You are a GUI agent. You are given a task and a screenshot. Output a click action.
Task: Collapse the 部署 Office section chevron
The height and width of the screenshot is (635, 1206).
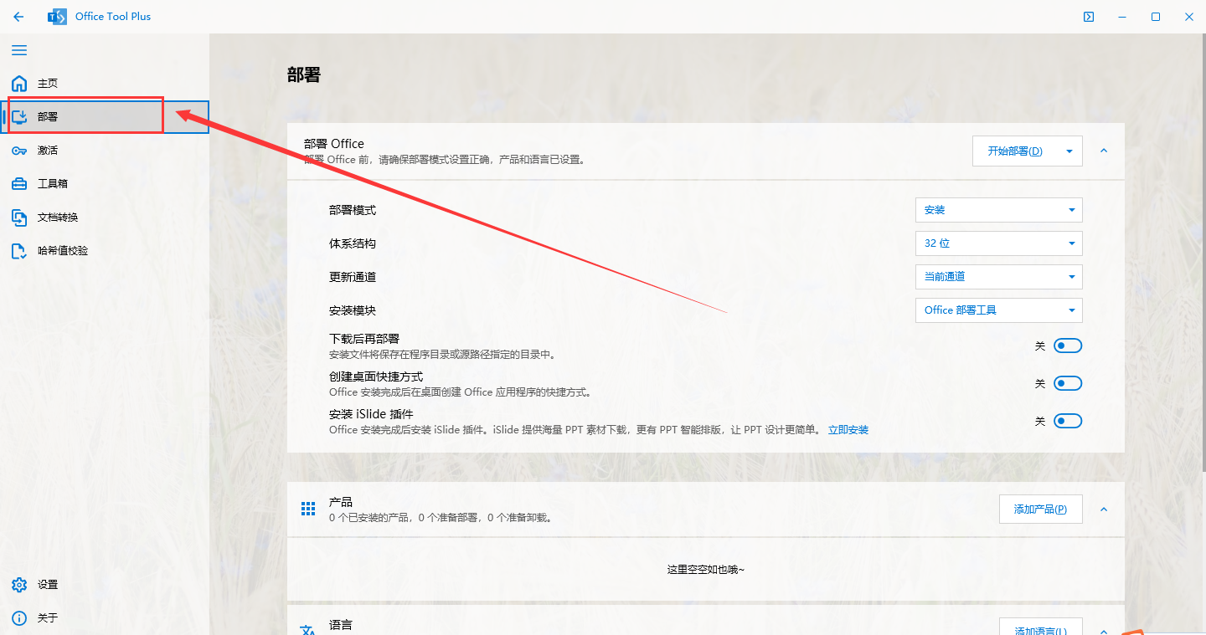[1103, 151]
